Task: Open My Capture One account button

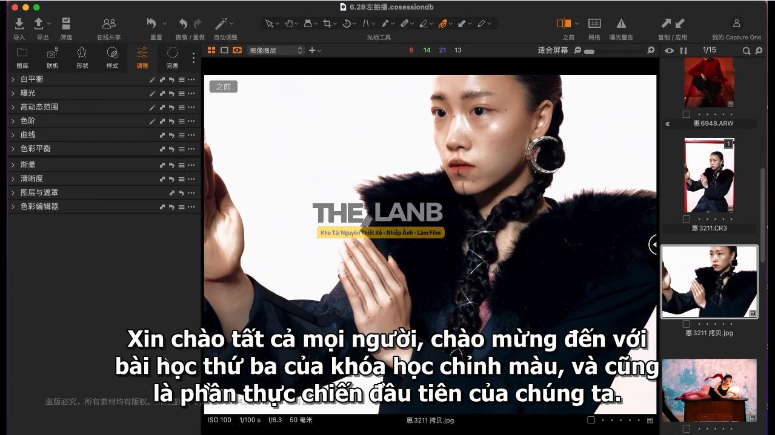Action: 736,24
